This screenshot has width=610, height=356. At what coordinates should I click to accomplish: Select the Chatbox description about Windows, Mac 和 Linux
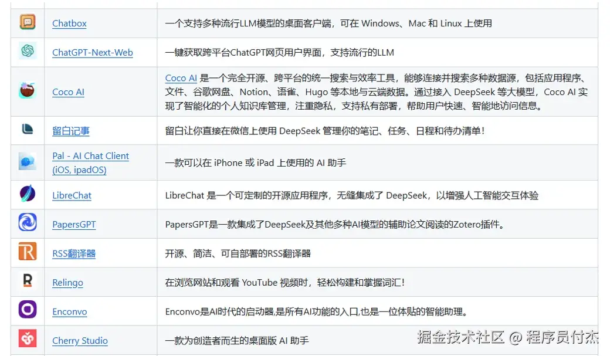328,23
